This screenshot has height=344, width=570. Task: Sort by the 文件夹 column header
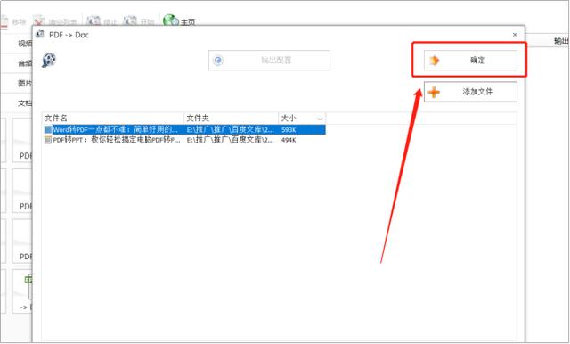(x=232, y=118)
